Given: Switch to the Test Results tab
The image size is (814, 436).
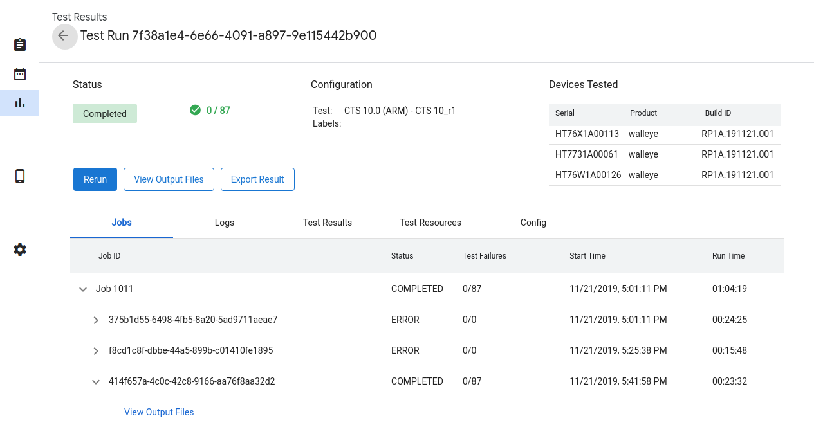Looking at the screenshot, I should tap(328, 223).
